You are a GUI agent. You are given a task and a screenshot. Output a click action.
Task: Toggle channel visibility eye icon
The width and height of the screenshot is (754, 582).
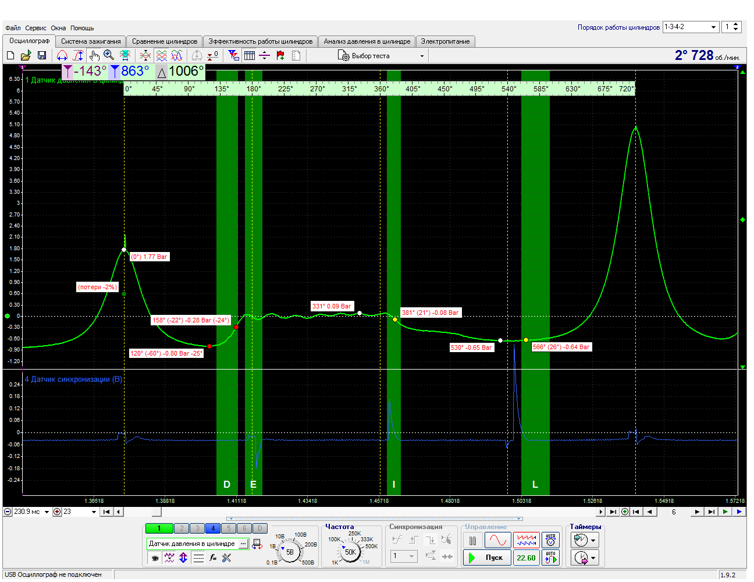click(155, 558)
